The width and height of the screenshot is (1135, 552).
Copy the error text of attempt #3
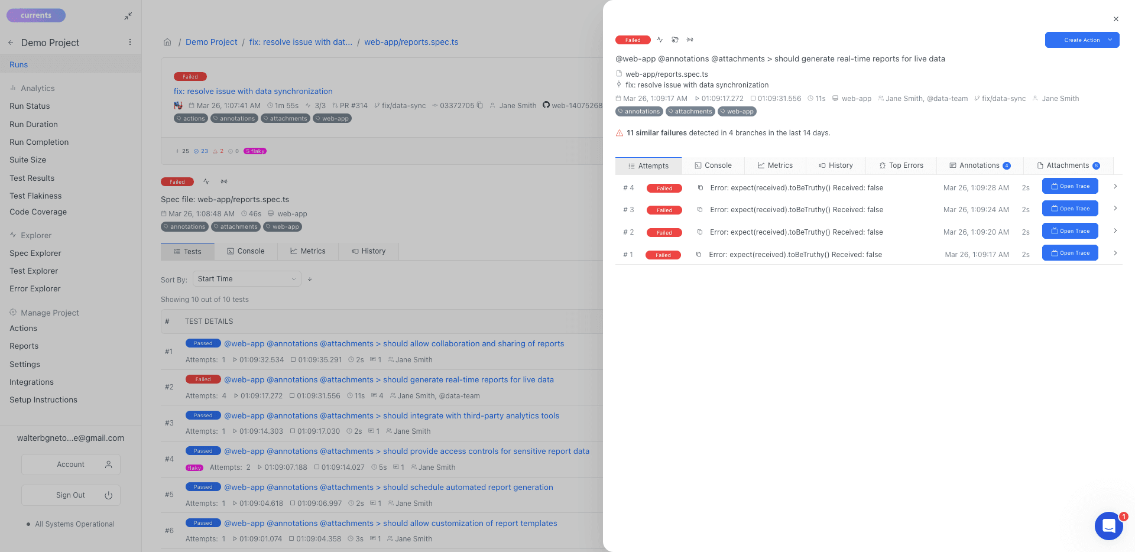click(701, 210)
